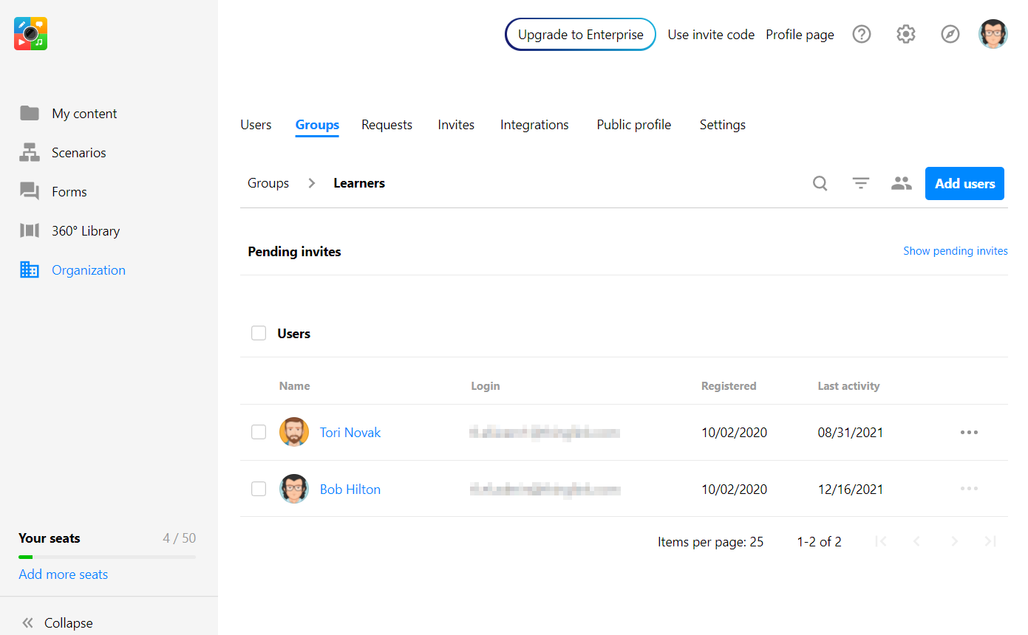Click the group members people icon
Viewport: 1028px width, 635px height.
point(902,183)
